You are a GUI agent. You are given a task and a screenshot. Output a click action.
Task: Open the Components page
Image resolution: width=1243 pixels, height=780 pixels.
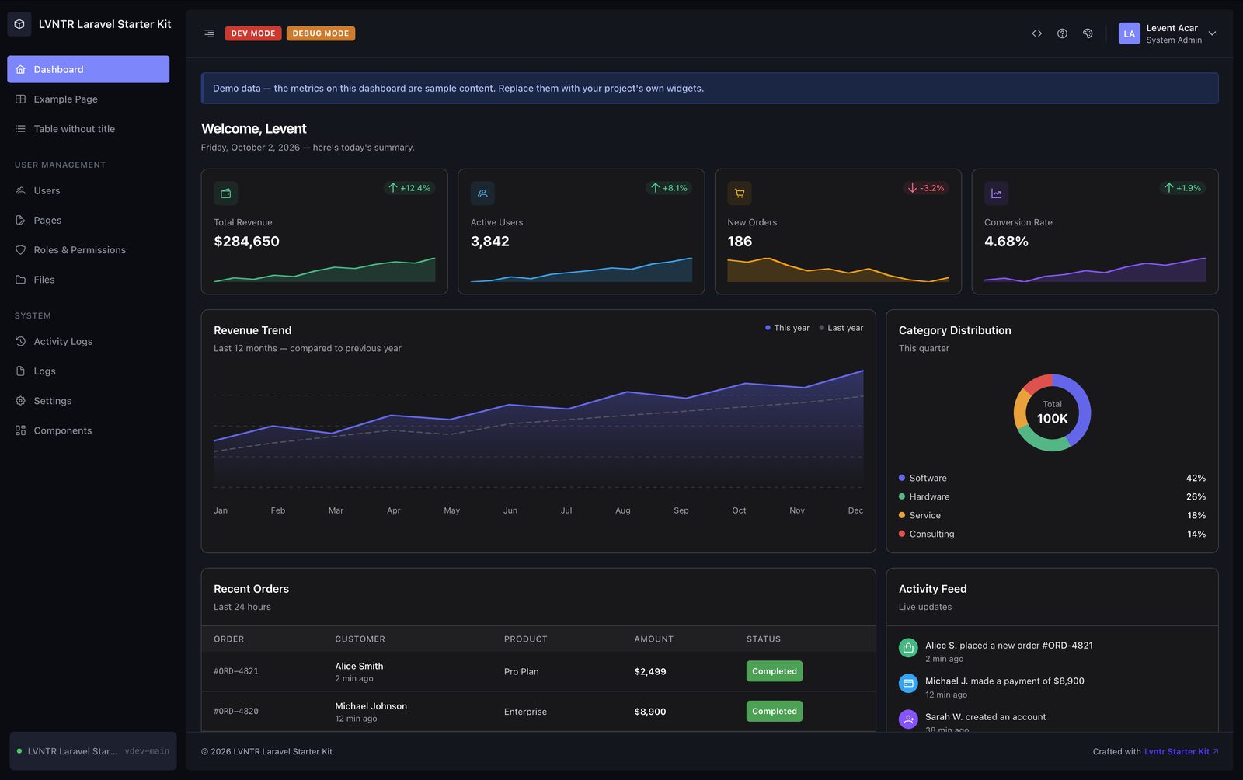(89, 430)
